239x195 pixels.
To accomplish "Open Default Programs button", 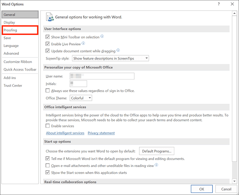I will [157, 151].
